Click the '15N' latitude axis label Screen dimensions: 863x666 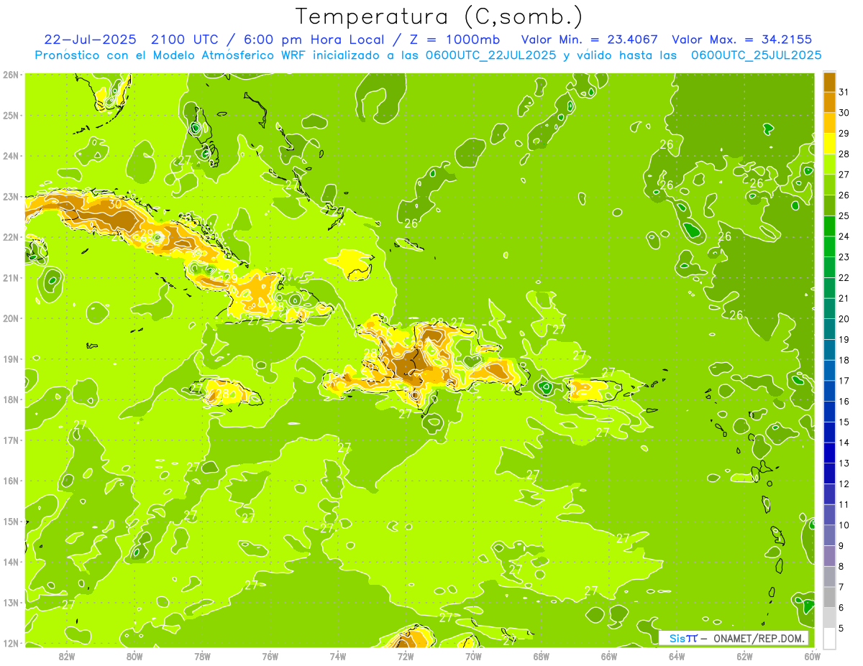coord(10,522)
